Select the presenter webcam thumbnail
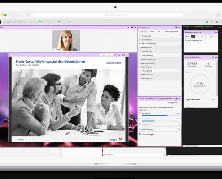This screenshot has height=179, width=222. pyautogui.click(x=66, y=41)
